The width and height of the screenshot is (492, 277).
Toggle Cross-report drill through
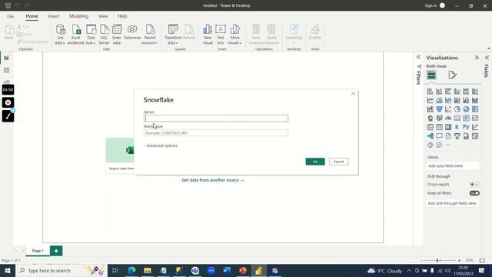tap(474, 185)
